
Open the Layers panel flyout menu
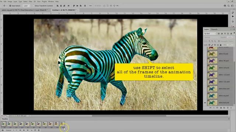click(x=234, y=29)
